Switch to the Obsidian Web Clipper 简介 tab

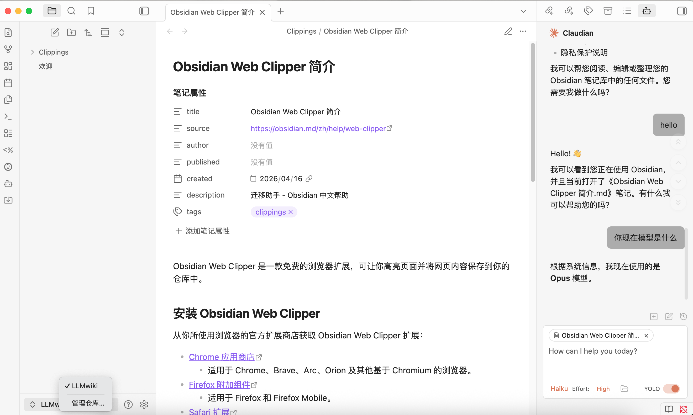coord(212,12)
